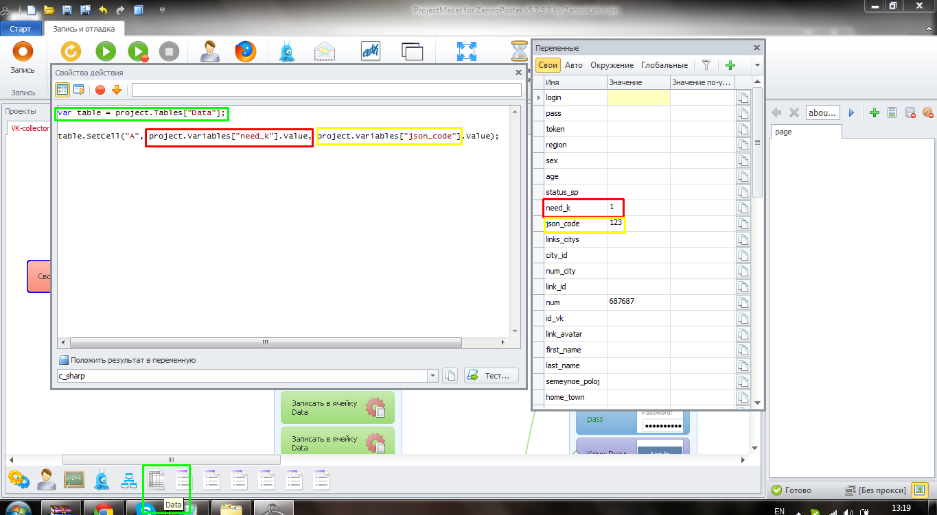Screen dimensions: 937x515
Task: Click the play-with-breakpoint debug icon
Action: pyautogui.click(x=138, y=51)
